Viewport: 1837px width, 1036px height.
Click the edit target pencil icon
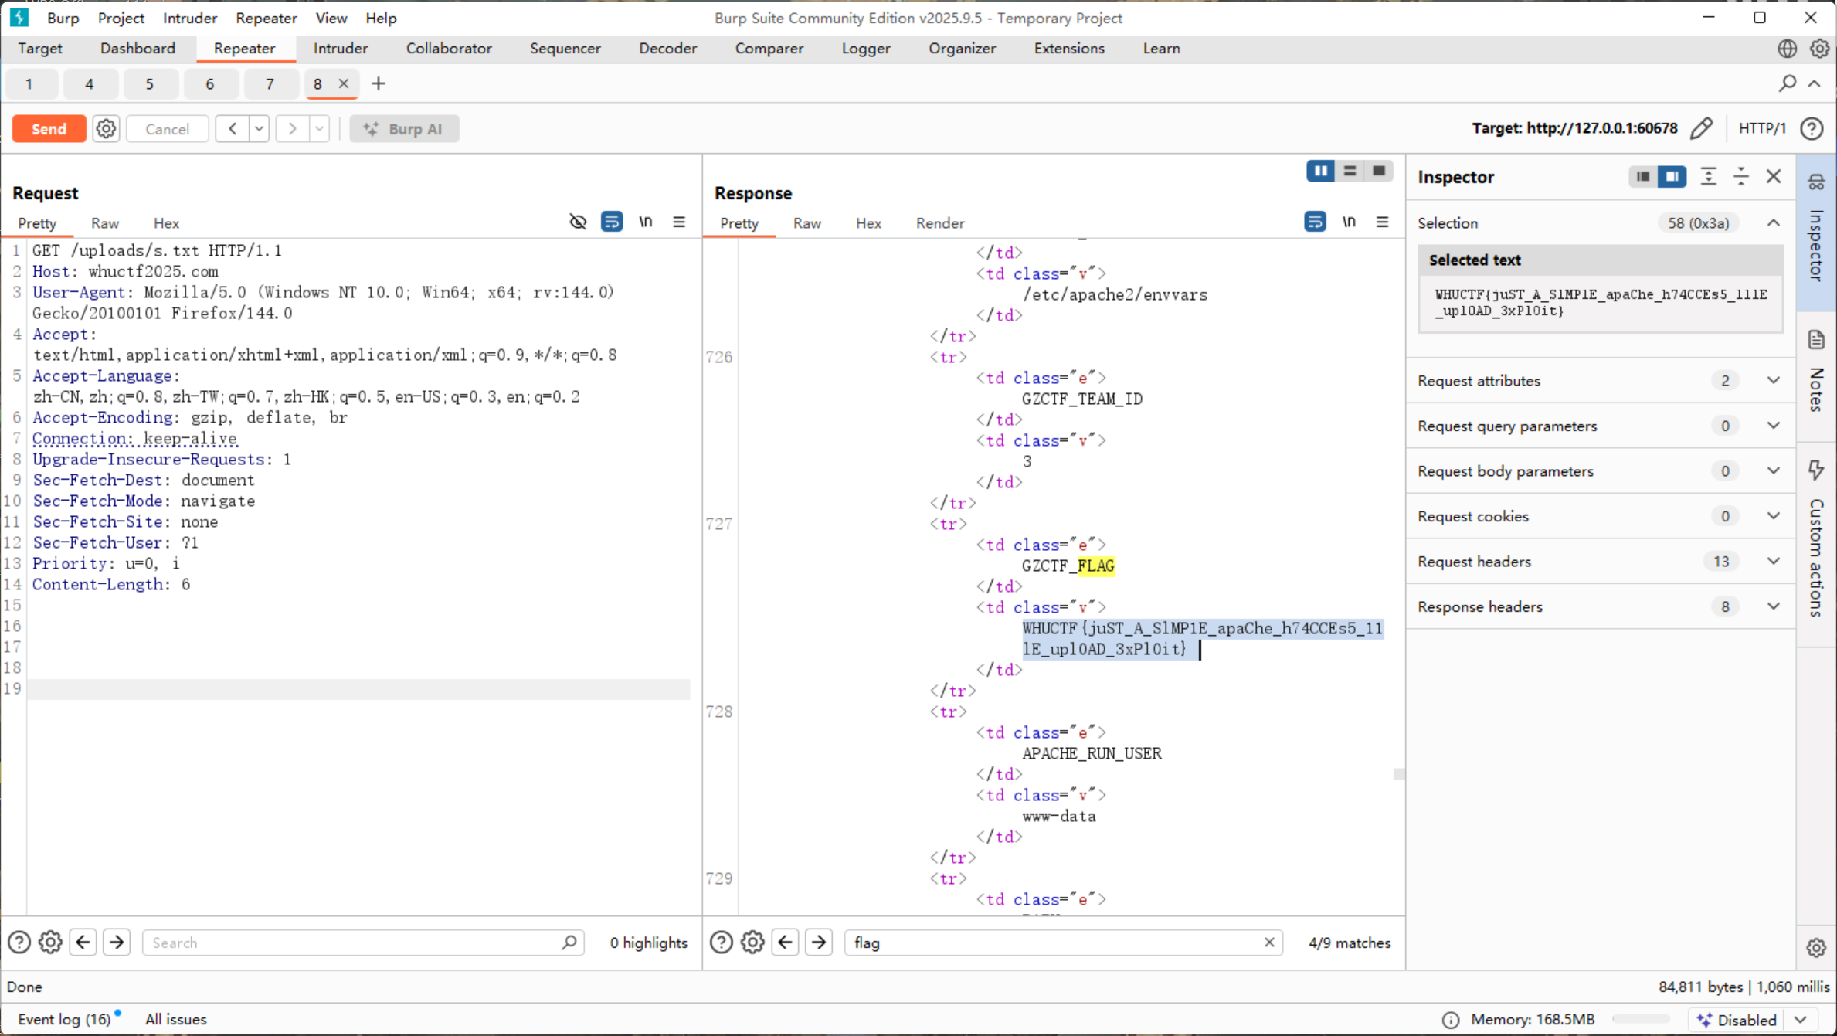(1702, 128)
